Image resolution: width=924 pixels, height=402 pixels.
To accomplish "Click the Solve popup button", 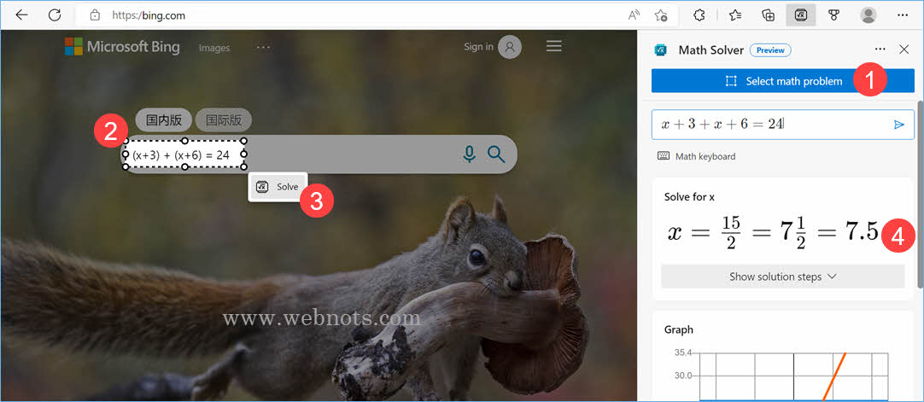I will pos(278,187).
